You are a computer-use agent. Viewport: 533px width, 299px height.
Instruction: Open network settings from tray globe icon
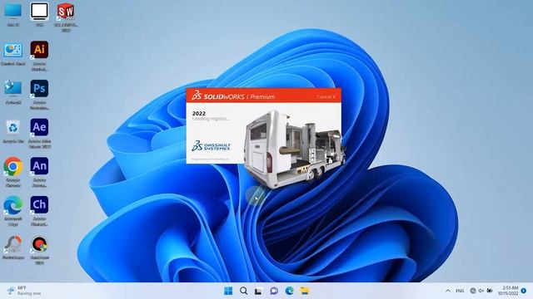click(x=472, y=291)
